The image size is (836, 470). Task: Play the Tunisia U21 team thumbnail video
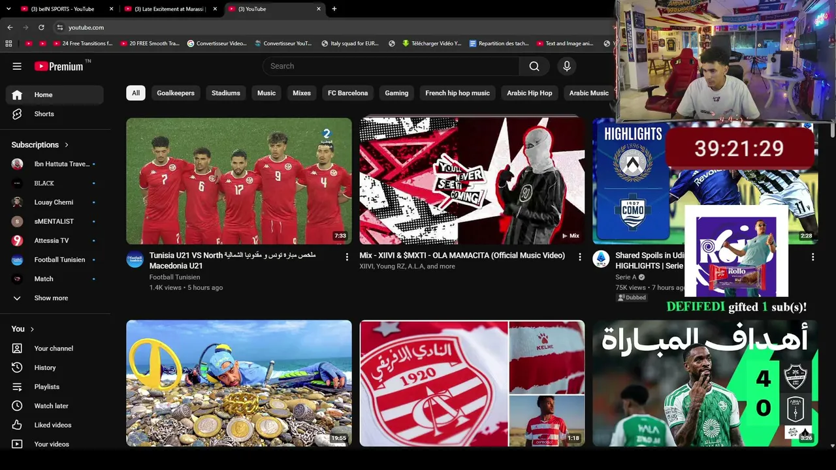(239, 181)
